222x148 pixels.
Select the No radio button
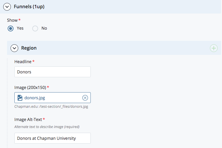click(35, 28)
